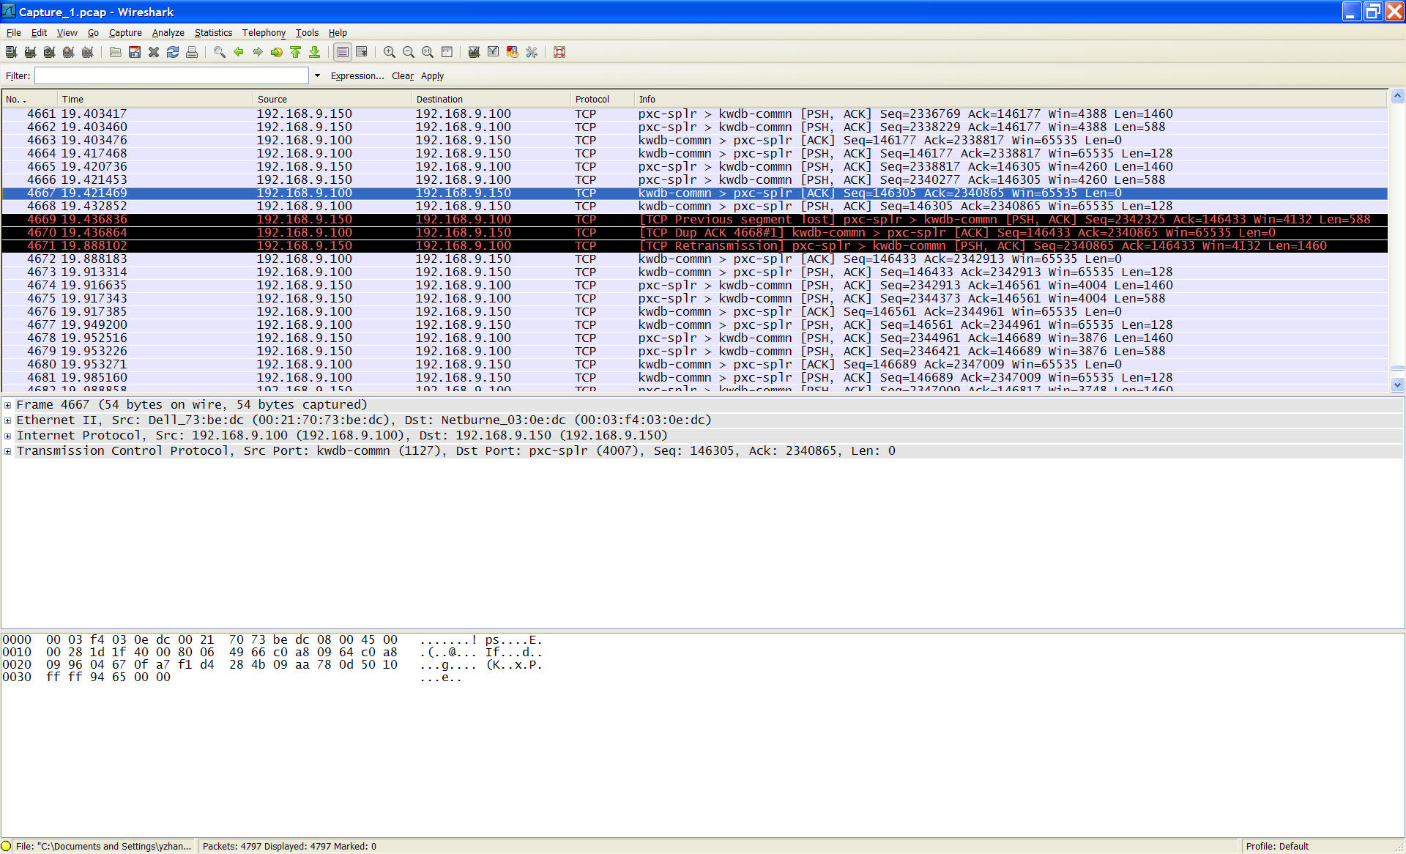
Task: Click the Expression... button
Action: coord(357,75)
